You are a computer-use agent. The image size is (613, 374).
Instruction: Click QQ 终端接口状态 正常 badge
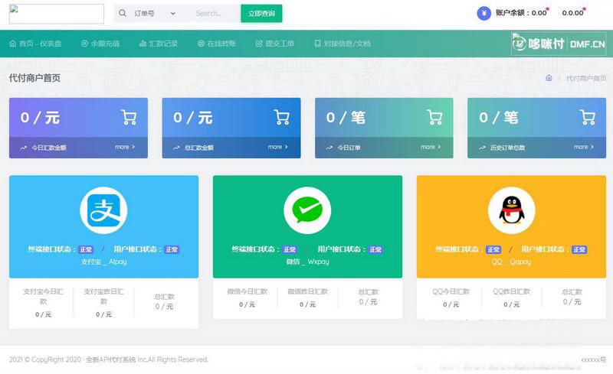click(x=493, y=249)
